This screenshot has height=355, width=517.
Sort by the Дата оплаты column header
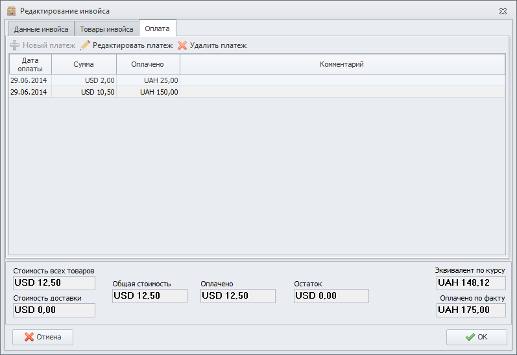pyautogui.click(x=30, y=64)
